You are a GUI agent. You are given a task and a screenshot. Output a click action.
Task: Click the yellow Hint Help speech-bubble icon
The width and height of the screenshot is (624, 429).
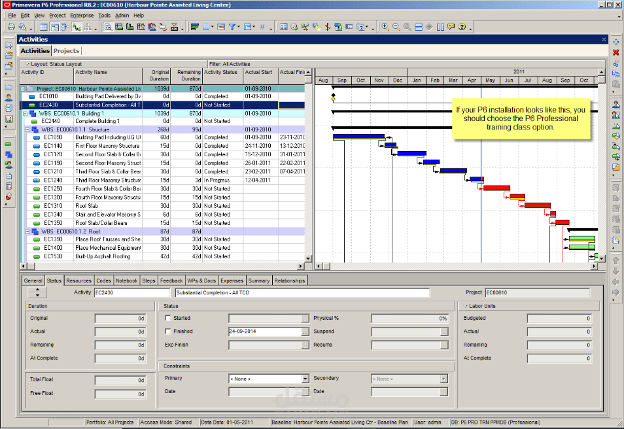tap(451, 27)
